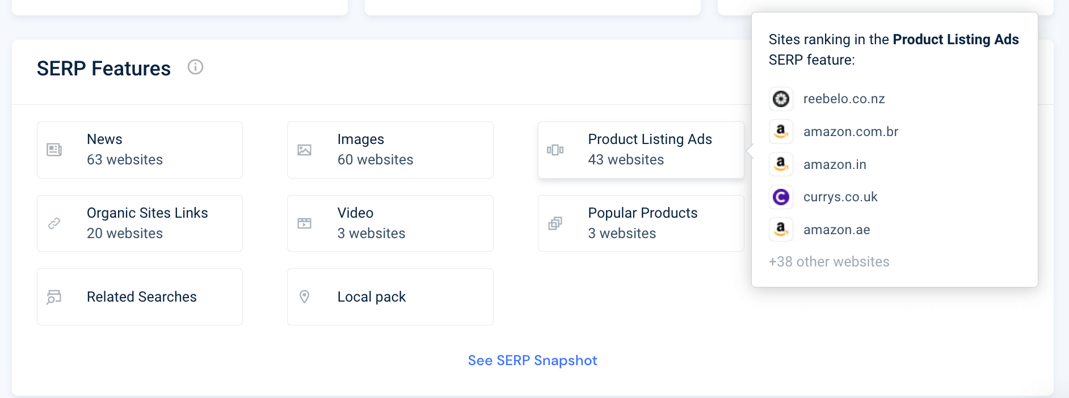
Task: Select the News 63 websites card
Action: 140,150
